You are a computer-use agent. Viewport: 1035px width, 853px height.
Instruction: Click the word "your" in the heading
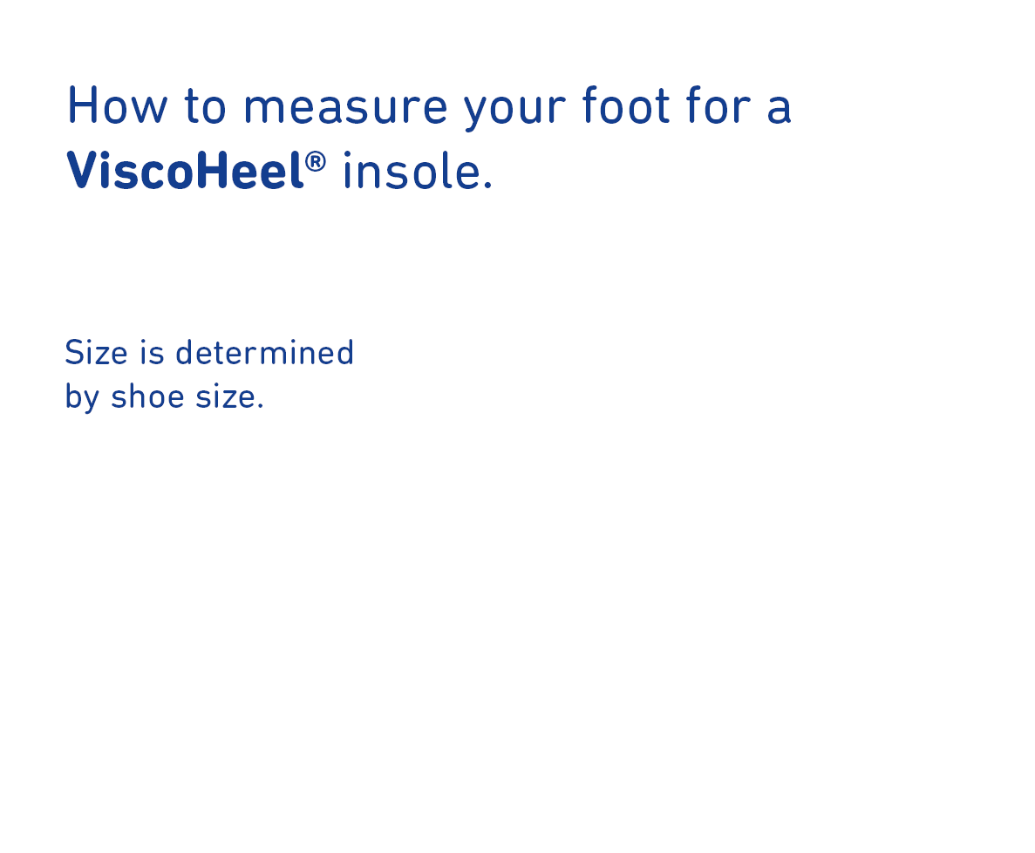pyautogui.click(x=514, y=110)
